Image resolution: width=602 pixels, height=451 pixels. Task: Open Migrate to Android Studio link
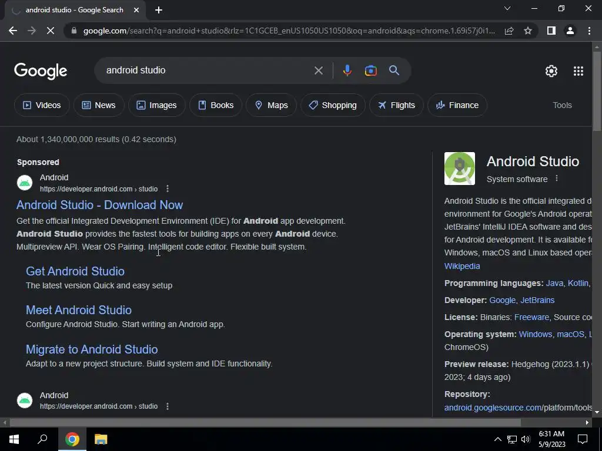coord(92,349)
